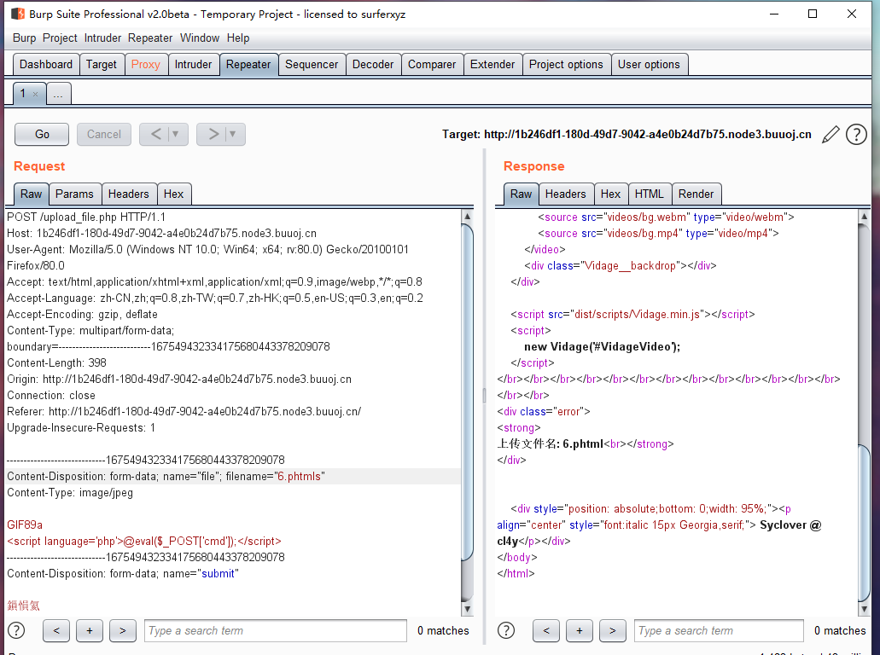Select Response Render tab
This screenshot has width=880, height=655.
(x=696, y=194)
